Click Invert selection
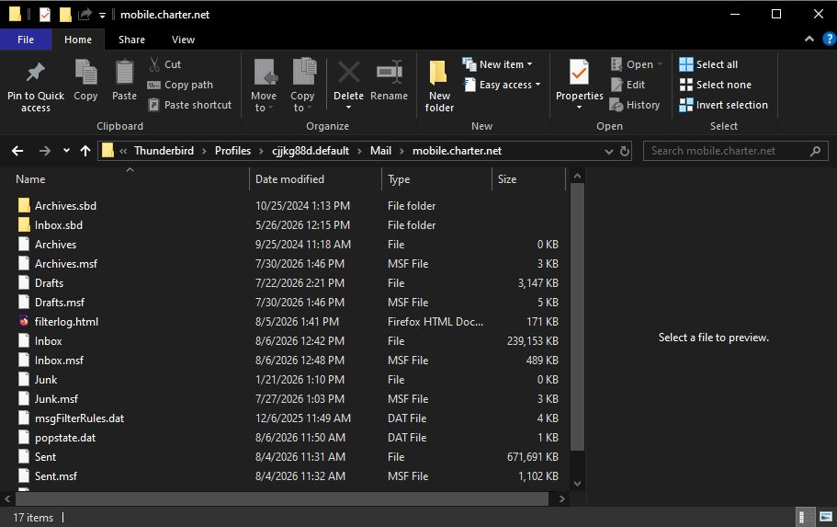837x527 pixels. tap(723, 105)
